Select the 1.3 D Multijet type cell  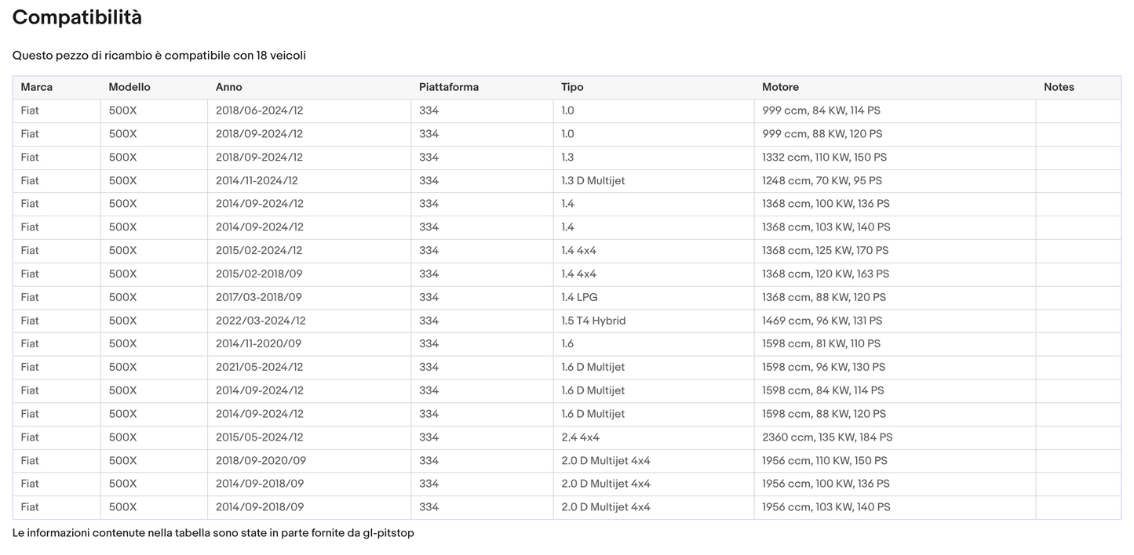[x=593, y=180]
